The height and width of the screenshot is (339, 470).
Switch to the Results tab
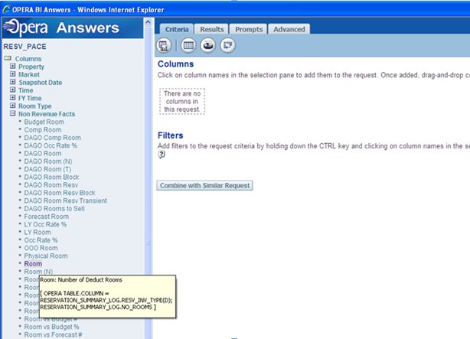(x=212, y=29)
